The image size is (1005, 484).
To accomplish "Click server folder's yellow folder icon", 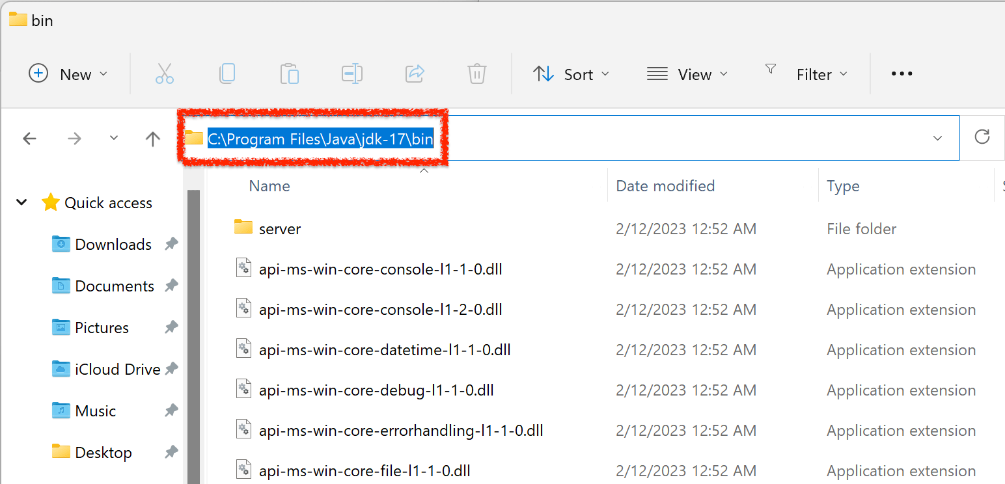I will pos(243,227).
